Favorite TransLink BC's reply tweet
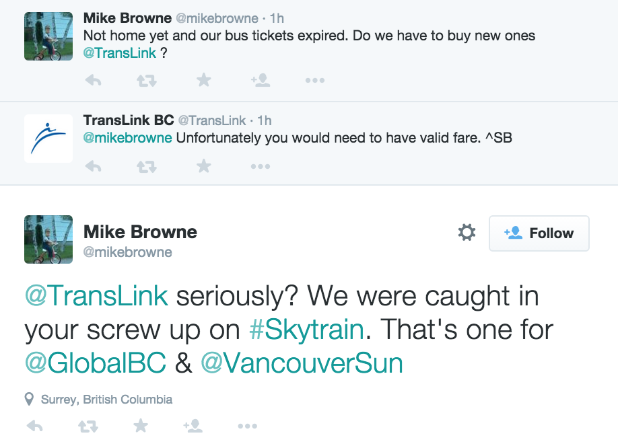The height and width of the screenshot is (448, 618). (x=203, y=166)
